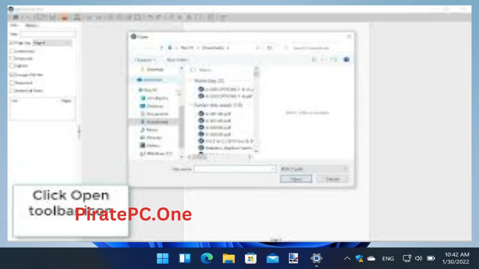Click Cancel in the Open dialog

click(332, 179)
